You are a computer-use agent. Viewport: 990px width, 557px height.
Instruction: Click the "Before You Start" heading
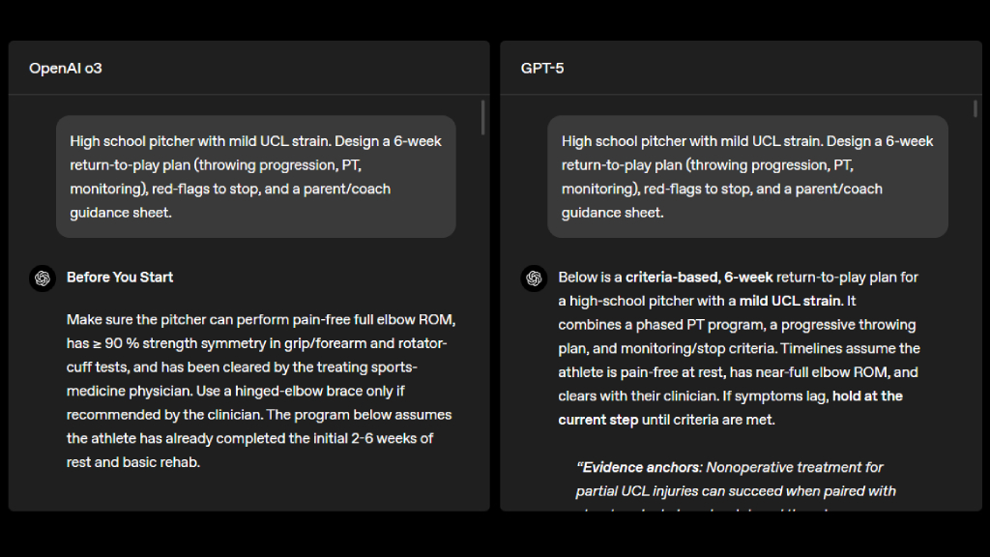[x=120, y=278]
